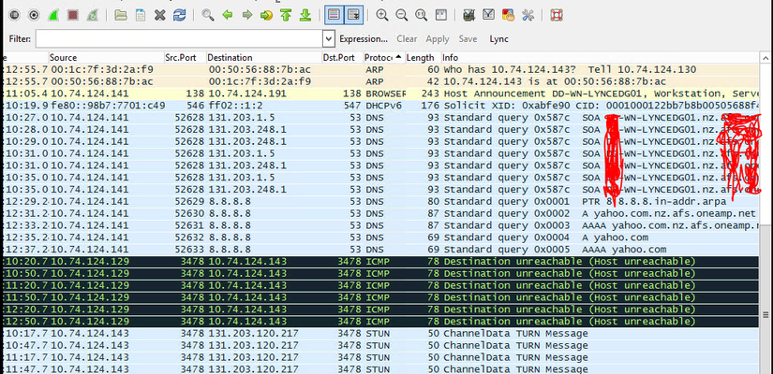Open the capture options icon
773x374 pixels.
[34, 15]
